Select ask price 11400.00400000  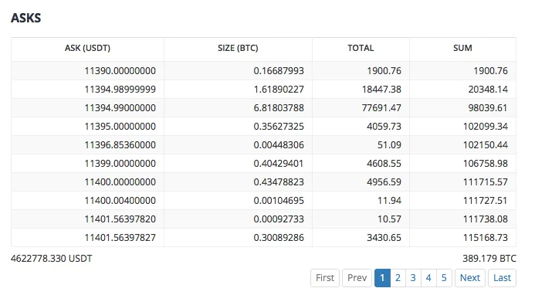pyautogui.click(x=120, y=201)
